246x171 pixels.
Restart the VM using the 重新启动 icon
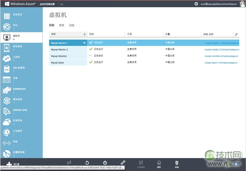[x=87, y=162]
